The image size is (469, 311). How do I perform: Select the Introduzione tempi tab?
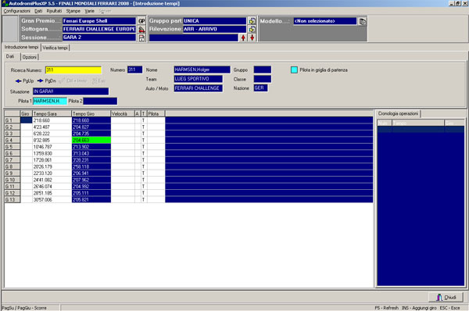click(21, 47)
